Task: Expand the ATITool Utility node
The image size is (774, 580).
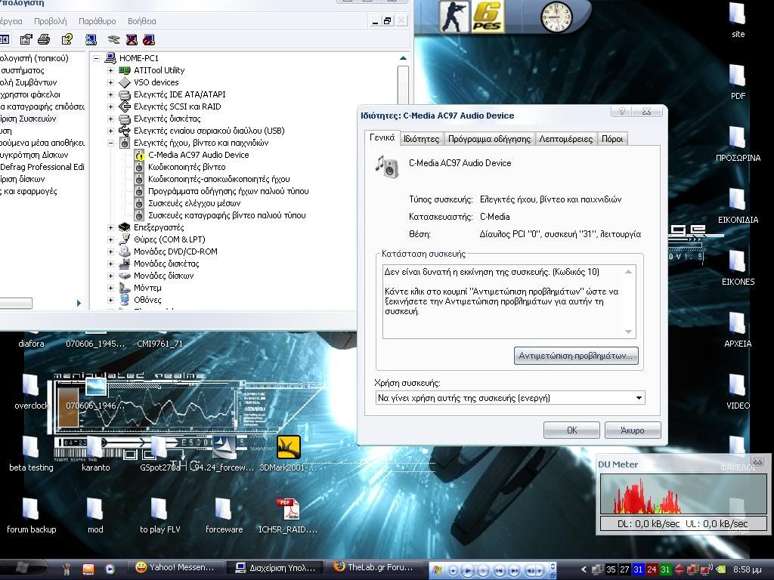Action: click(110, 70)
